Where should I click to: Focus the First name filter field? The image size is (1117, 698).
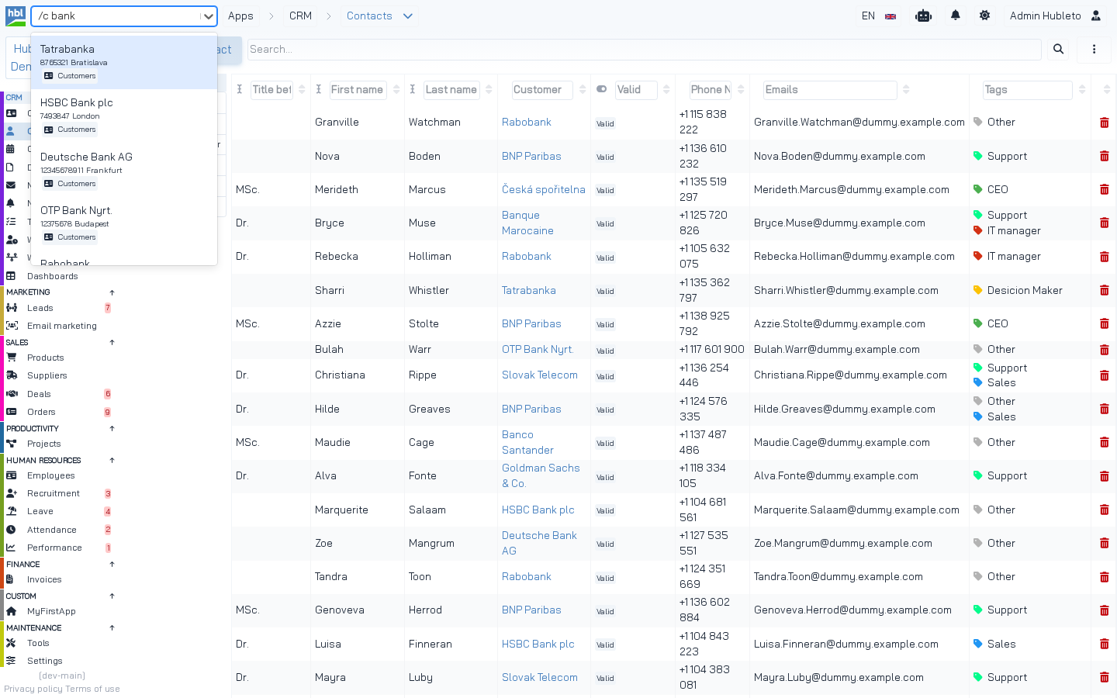tap(358, 90)
